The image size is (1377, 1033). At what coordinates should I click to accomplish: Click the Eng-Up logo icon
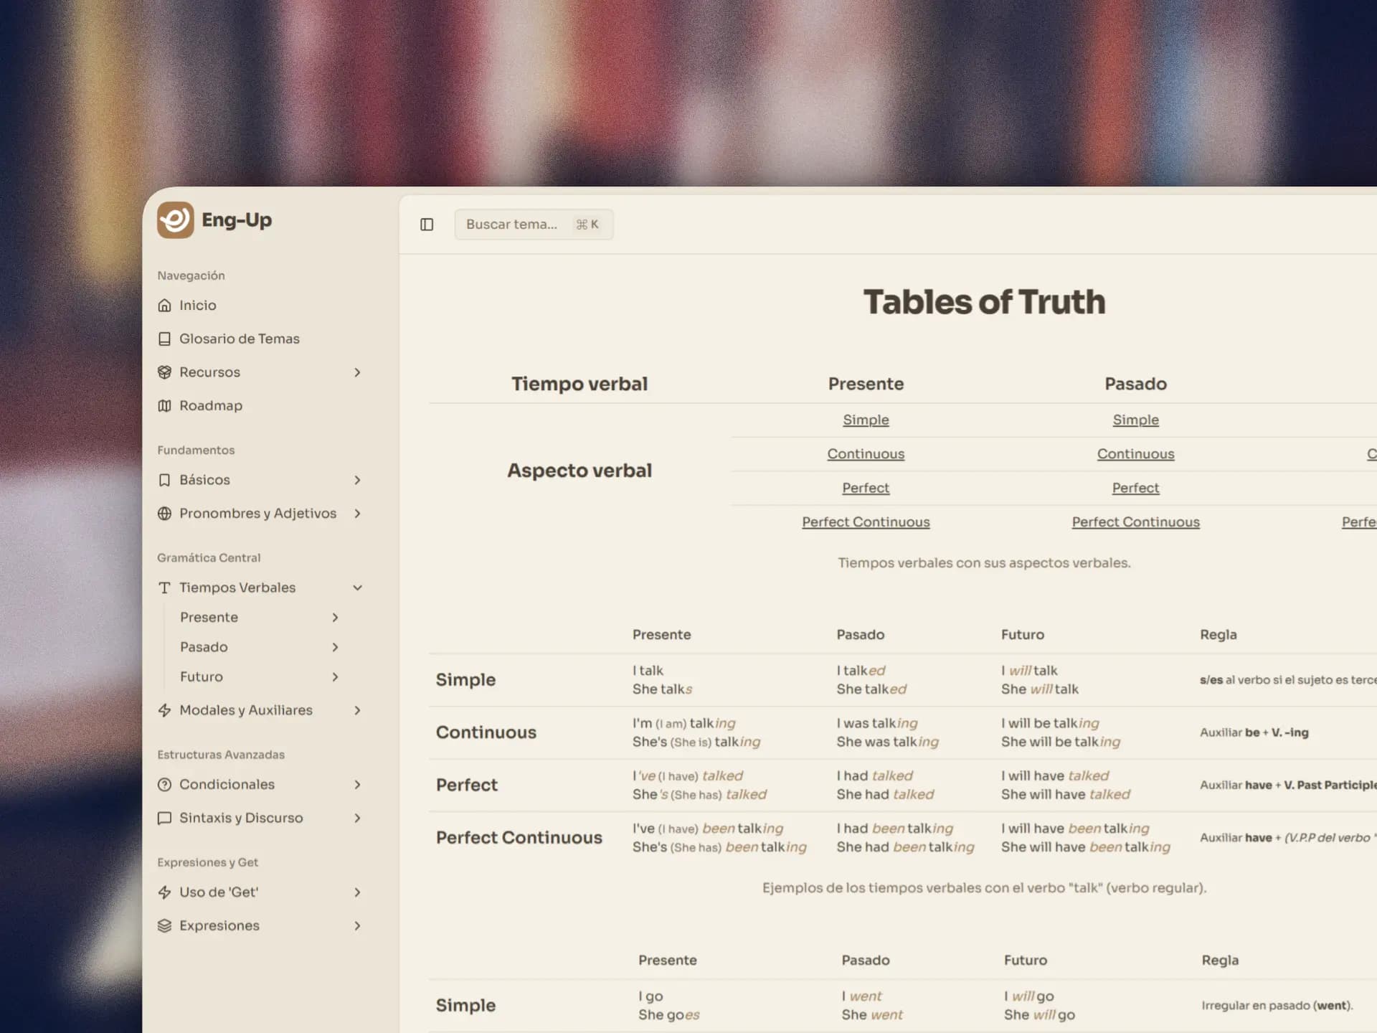pos(175,220)
